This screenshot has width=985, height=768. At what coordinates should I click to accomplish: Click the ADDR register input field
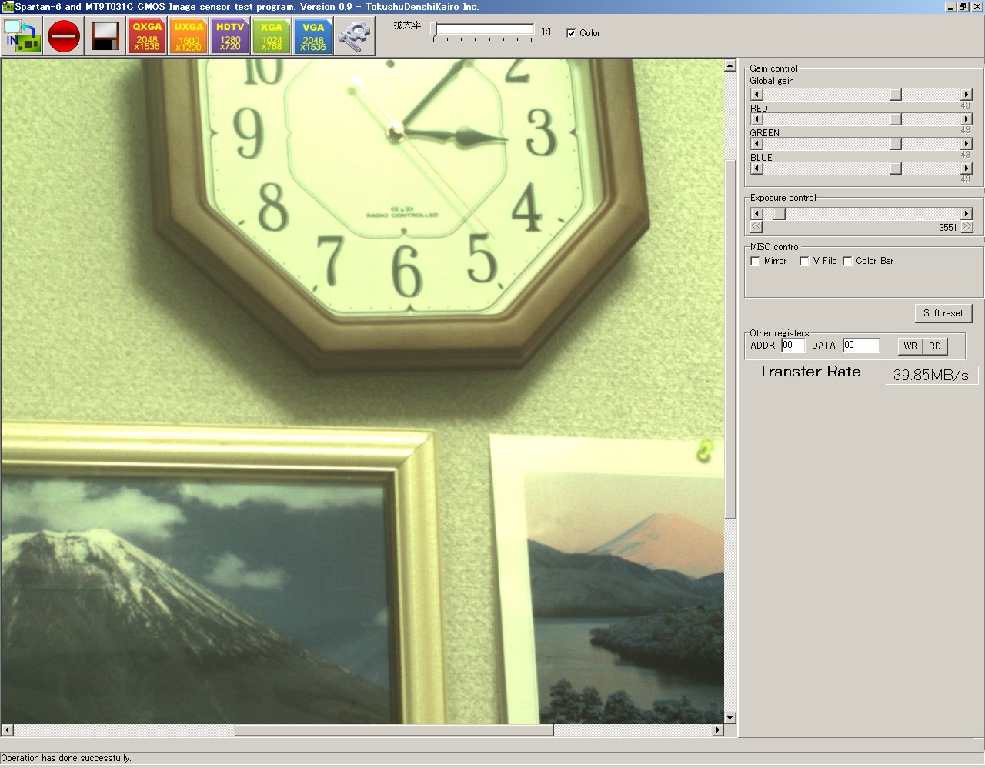pos(793,346)
